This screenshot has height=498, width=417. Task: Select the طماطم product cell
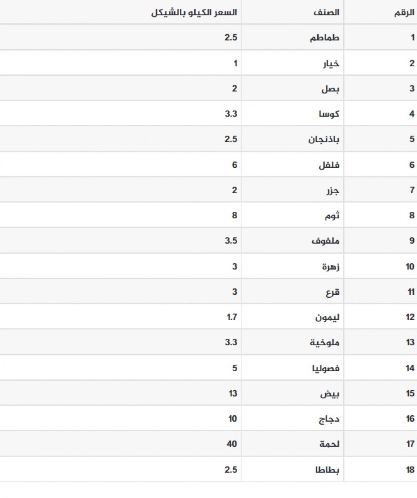pyautogui.click(x=325, y=38)
